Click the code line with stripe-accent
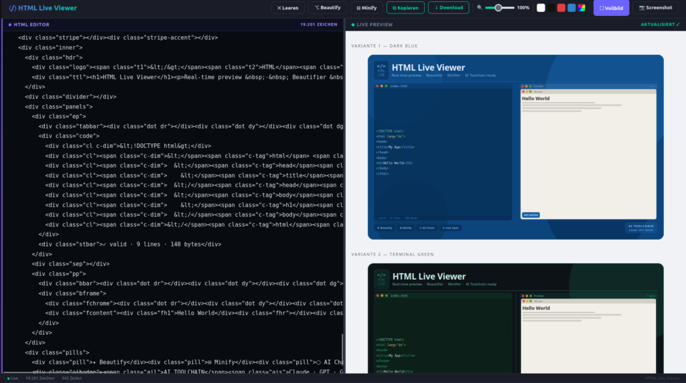The width and height of the screenshot is (686, 383). coord(118,37)
